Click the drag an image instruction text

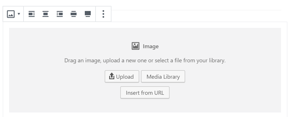145,60
